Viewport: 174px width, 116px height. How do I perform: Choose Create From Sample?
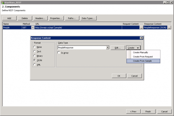(143, 61)
